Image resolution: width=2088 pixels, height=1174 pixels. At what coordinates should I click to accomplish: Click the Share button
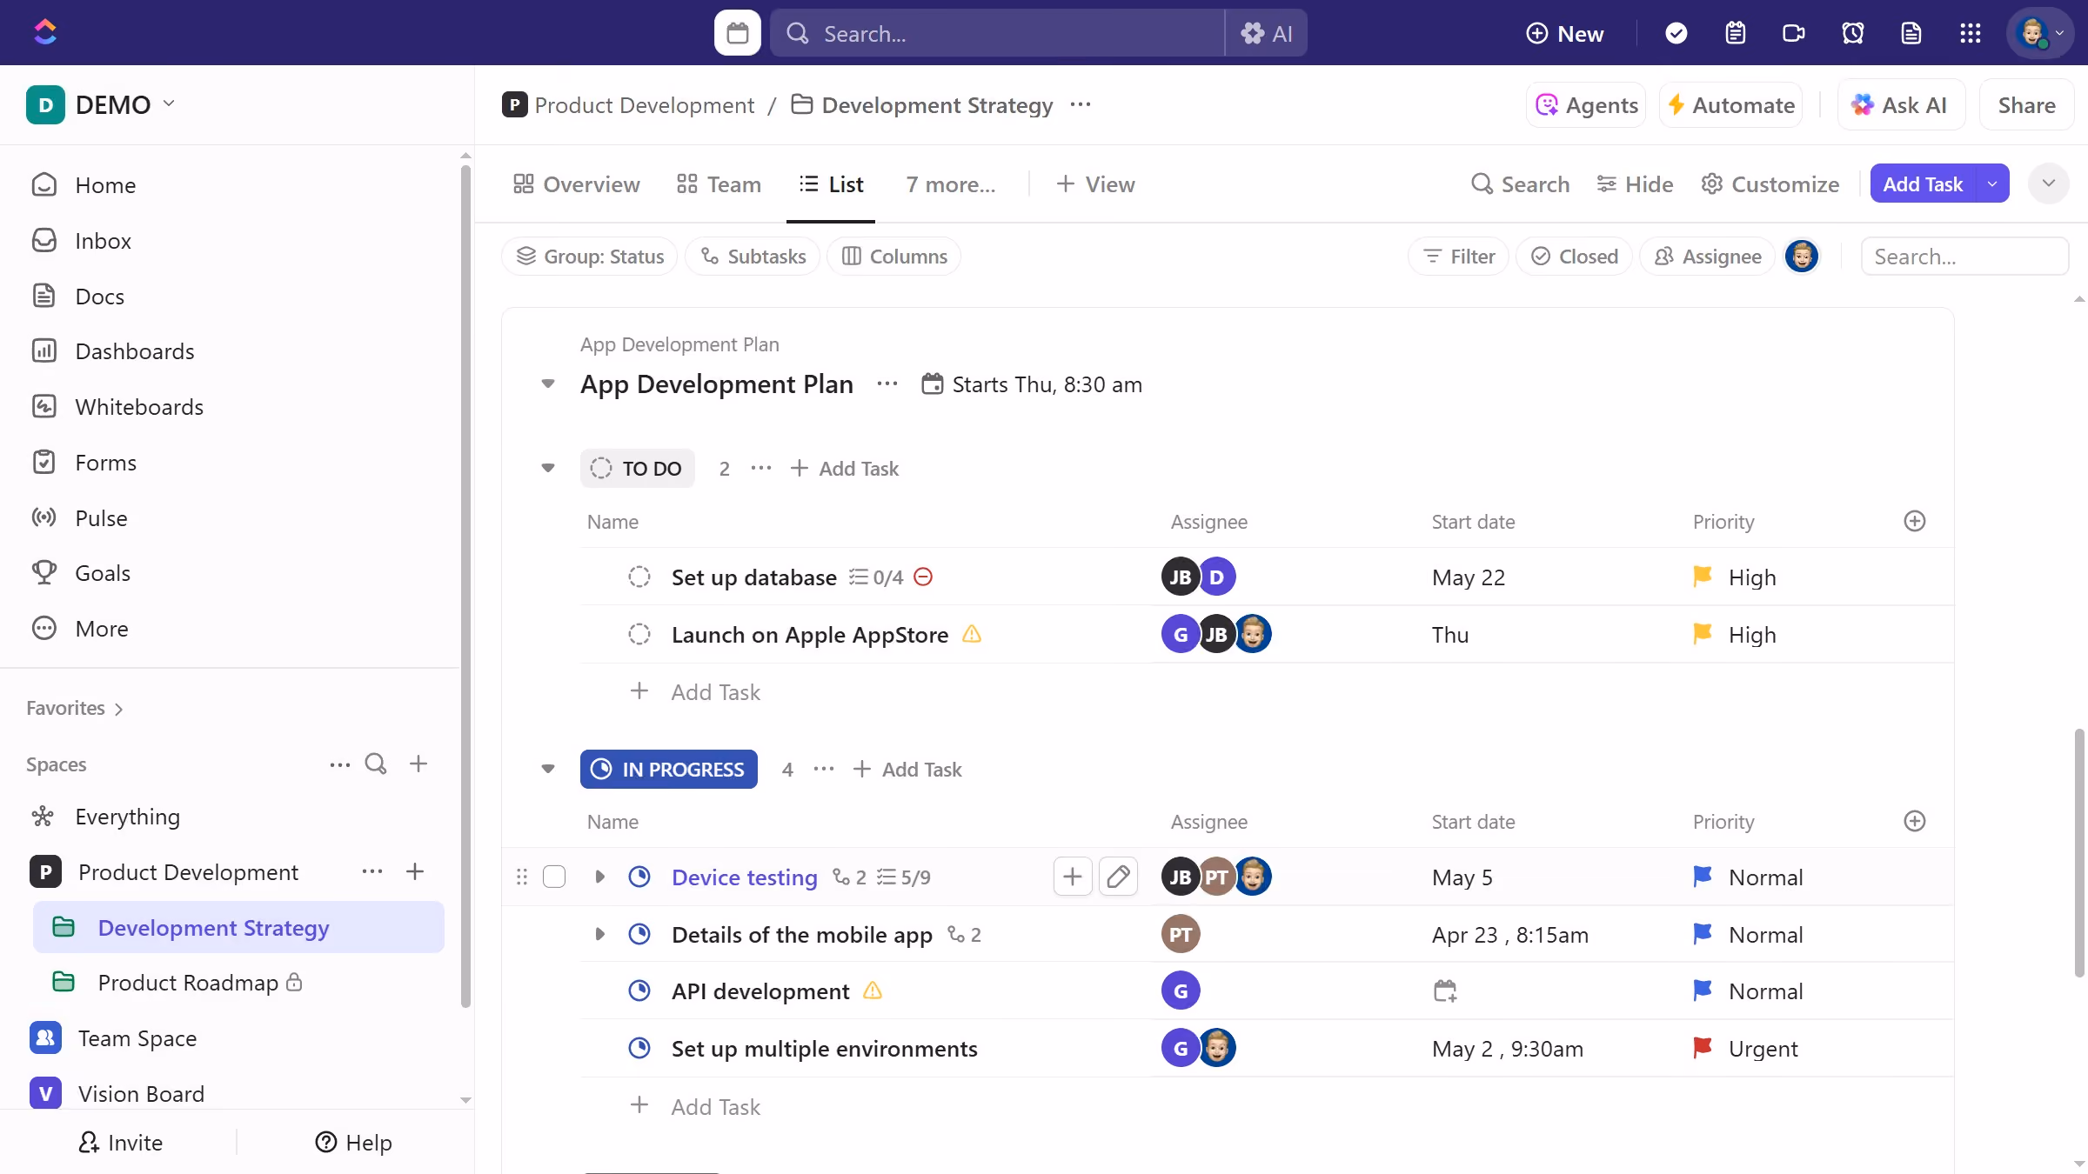click(x=2026, y=105)
